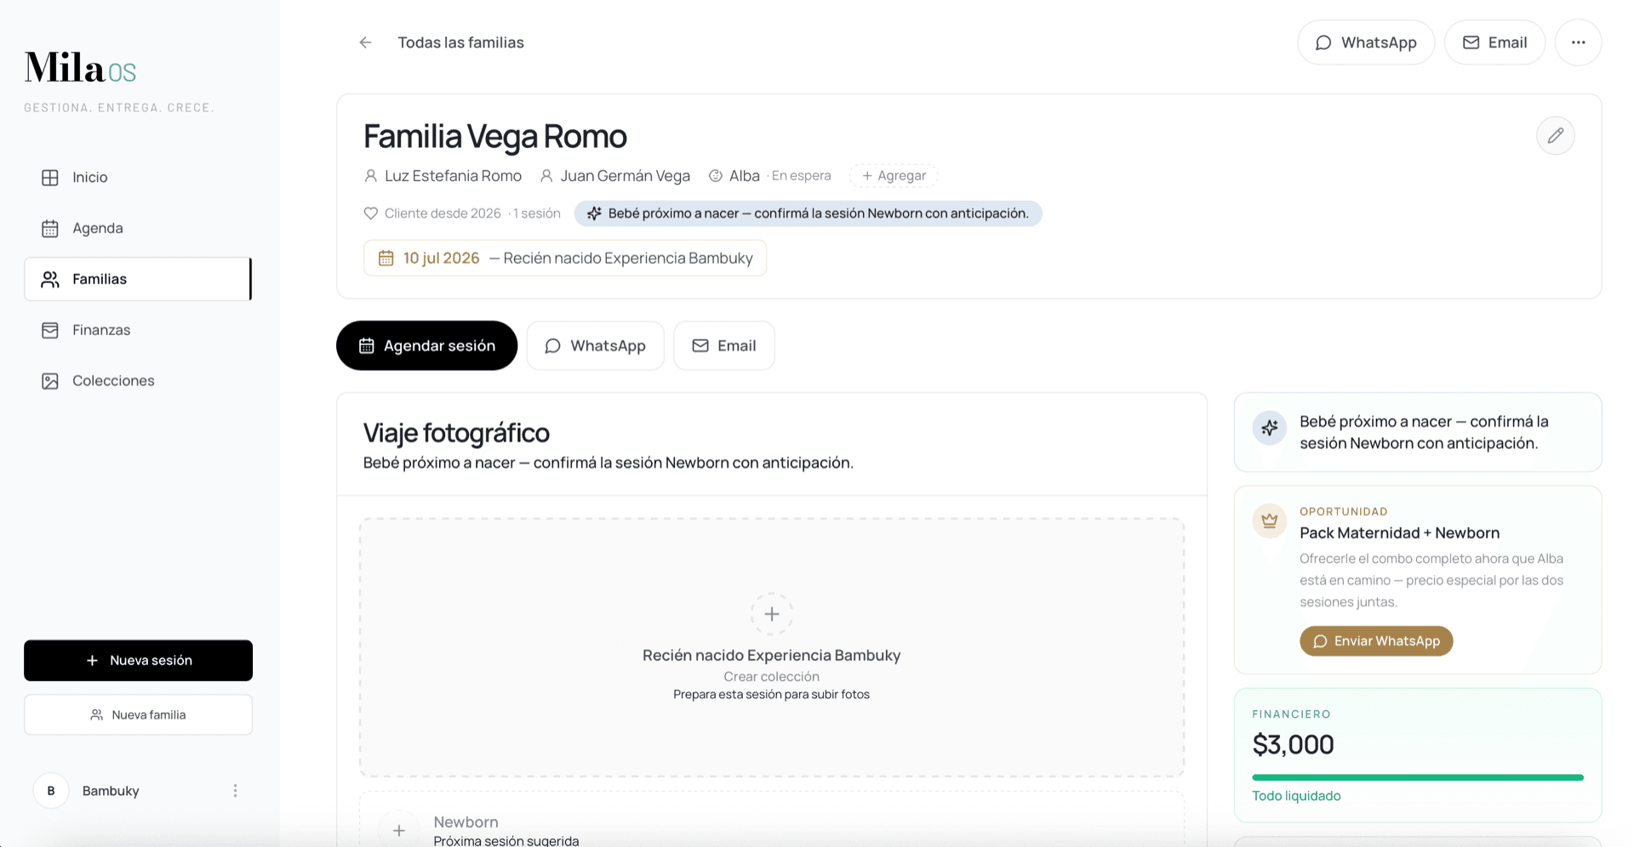Click the blue Bebé próximo a nacer badge
This screenshot has width=1634, height=847.
pyautogui.click(x=808, y=213)
